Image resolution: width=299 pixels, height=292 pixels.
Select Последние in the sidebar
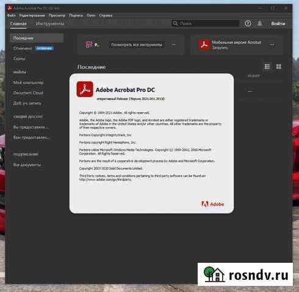(37, 38)
